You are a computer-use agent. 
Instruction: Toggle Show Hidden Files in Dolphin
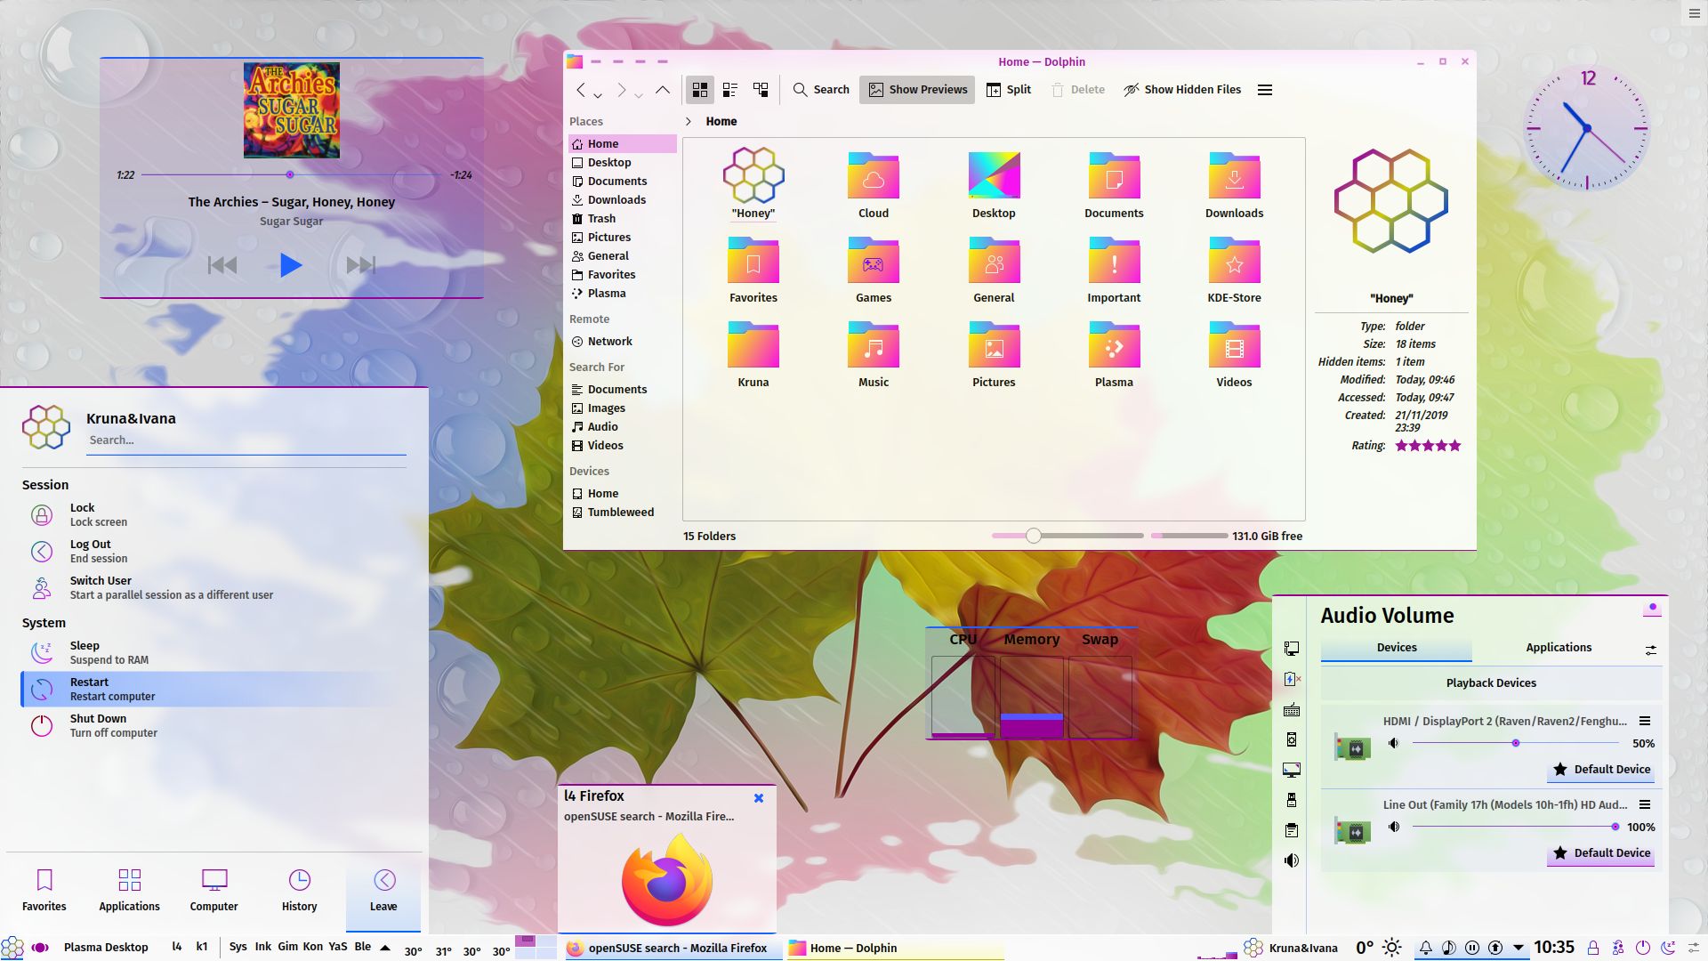tap(1183, 90)
